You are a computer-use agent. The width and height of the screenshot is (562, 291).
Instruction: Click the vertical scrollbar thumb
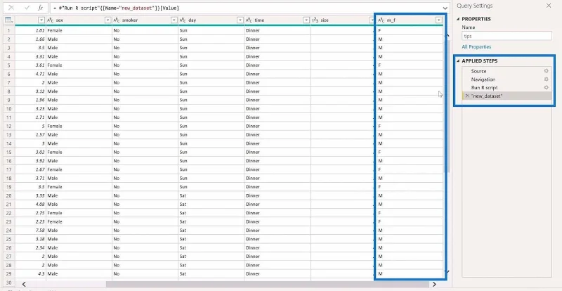(447, 106)
